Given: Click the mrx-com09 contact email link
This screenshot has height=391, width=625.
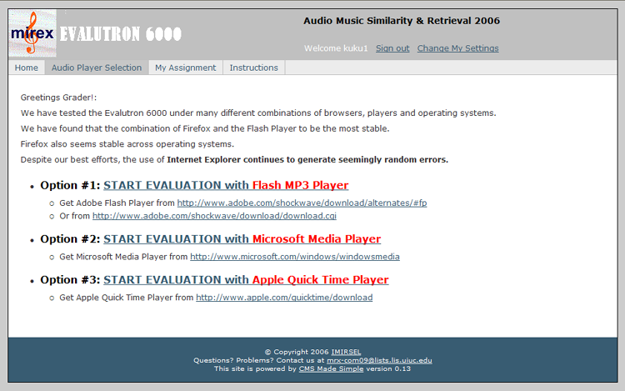Looking at the screenshot, I should [x=379, y=360].
